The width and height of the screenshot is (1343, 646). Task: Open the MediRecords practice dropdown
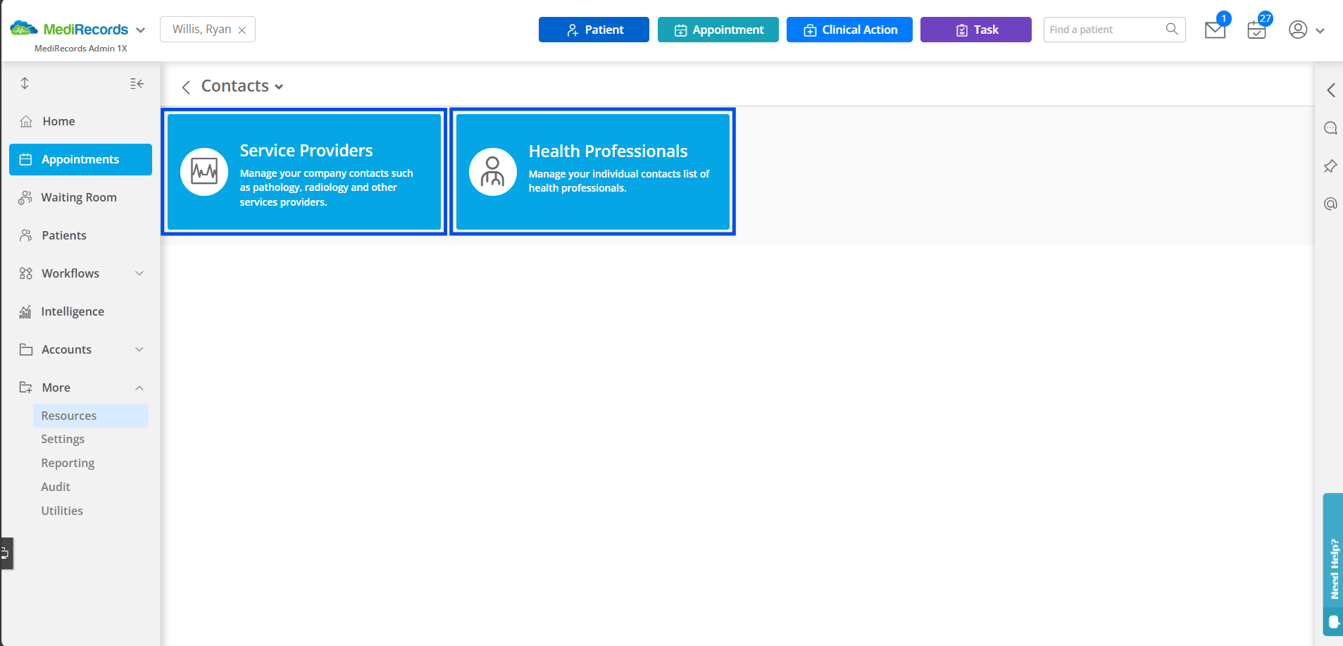[x=140, y=30]
